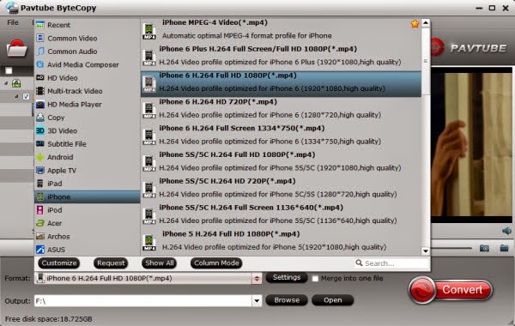The image size is (515, 326).
Task: Click the Common Video film icon
Action: click(x=40, y=38)
